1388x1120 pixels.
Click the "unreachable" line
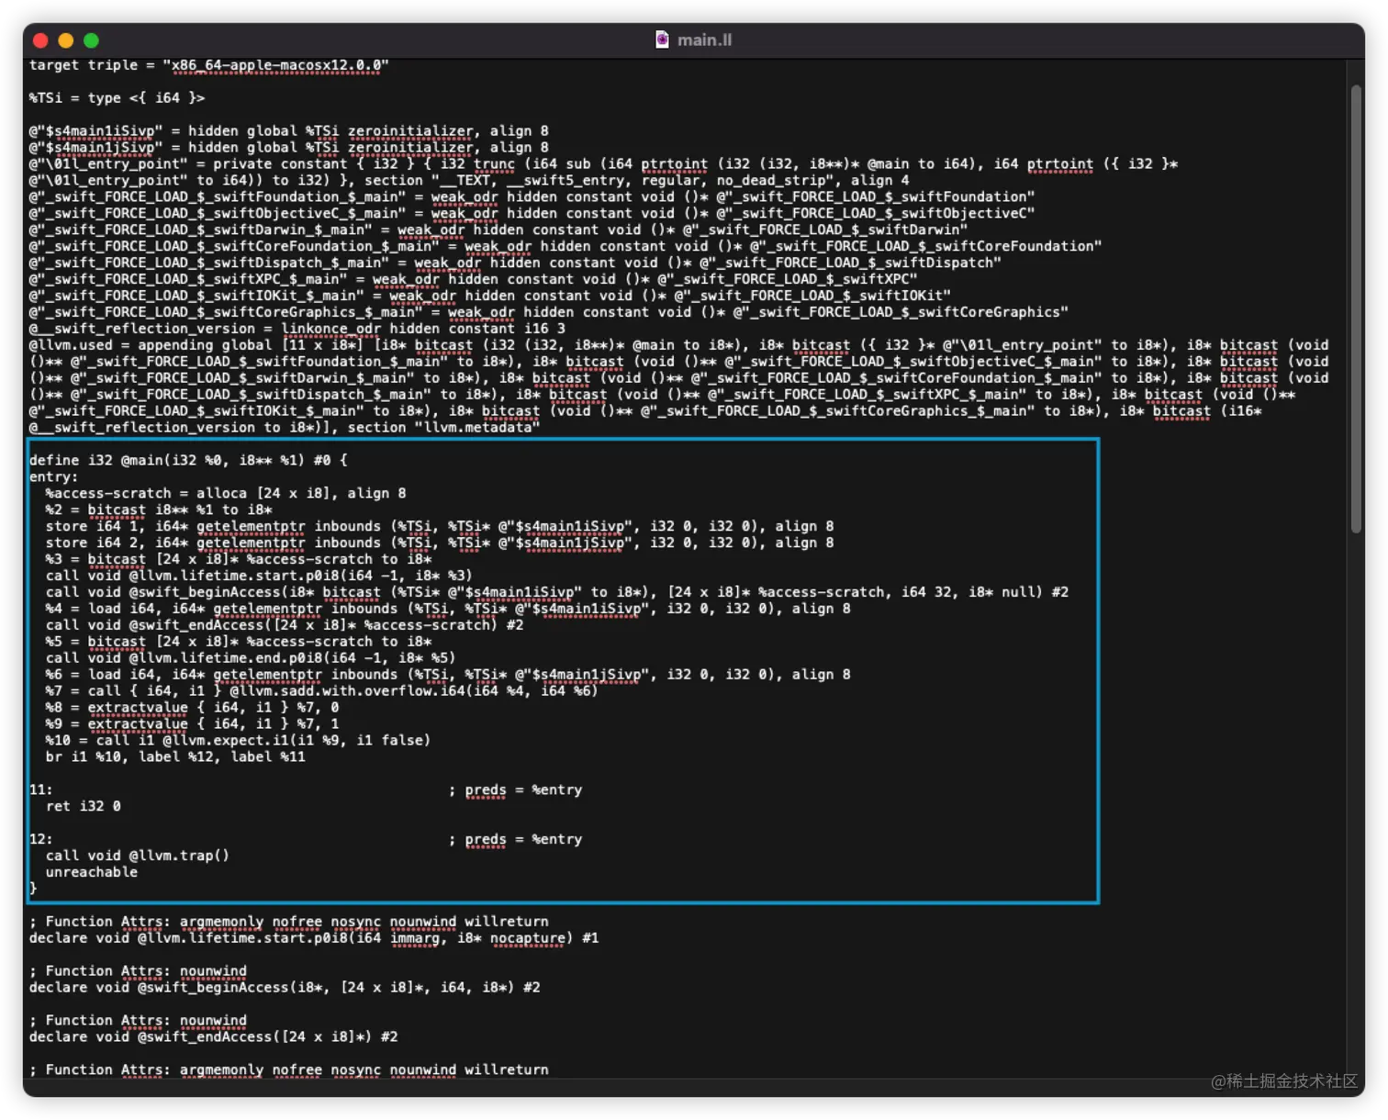coord(92,874)
